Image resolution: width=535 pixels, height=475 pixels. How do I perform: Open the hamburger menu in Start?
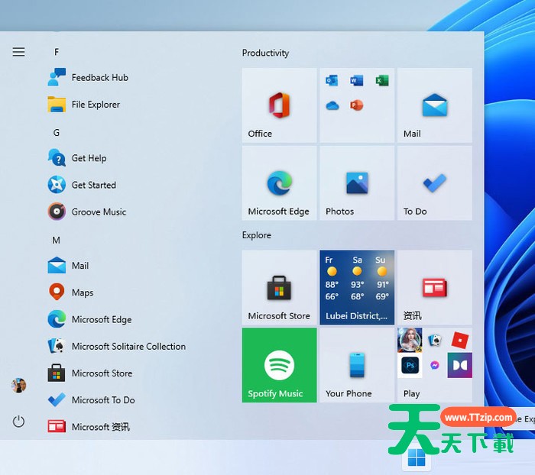tap(18, 52)
